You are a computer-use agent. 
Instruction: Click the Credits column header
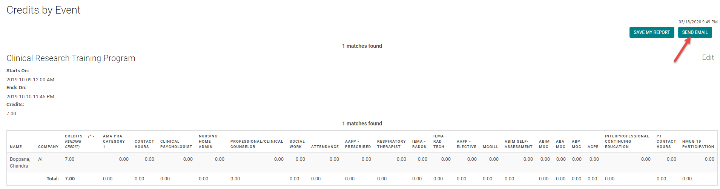click(74, 136)
